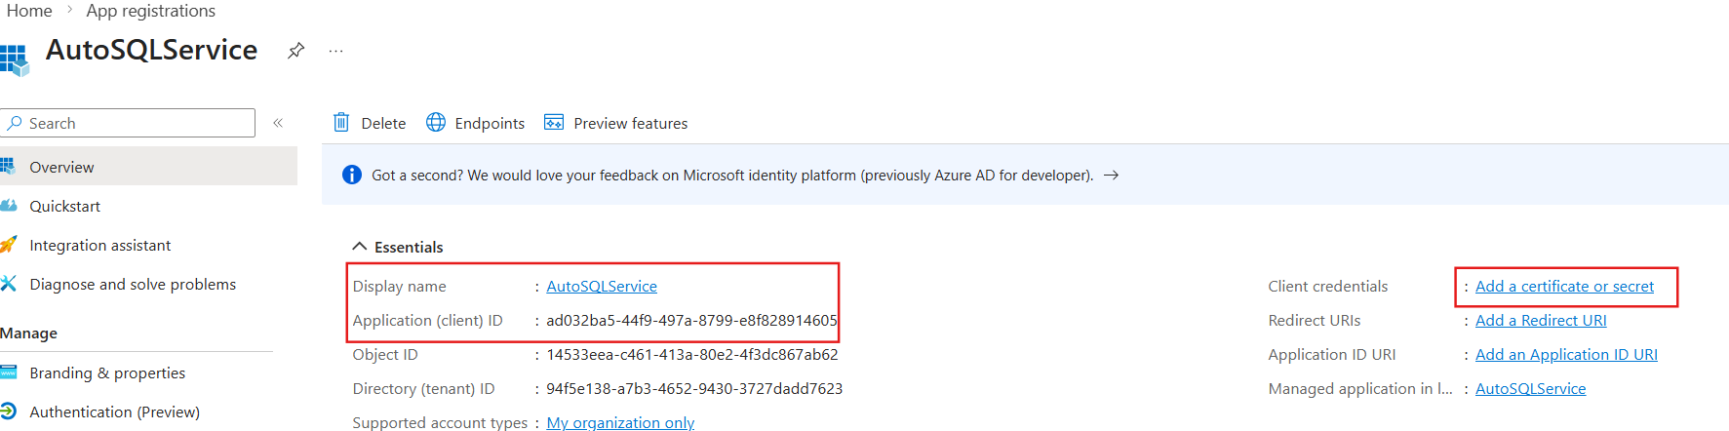Select the Integration assistant rocket icon

pyautogui.click(x=9, y=246)
